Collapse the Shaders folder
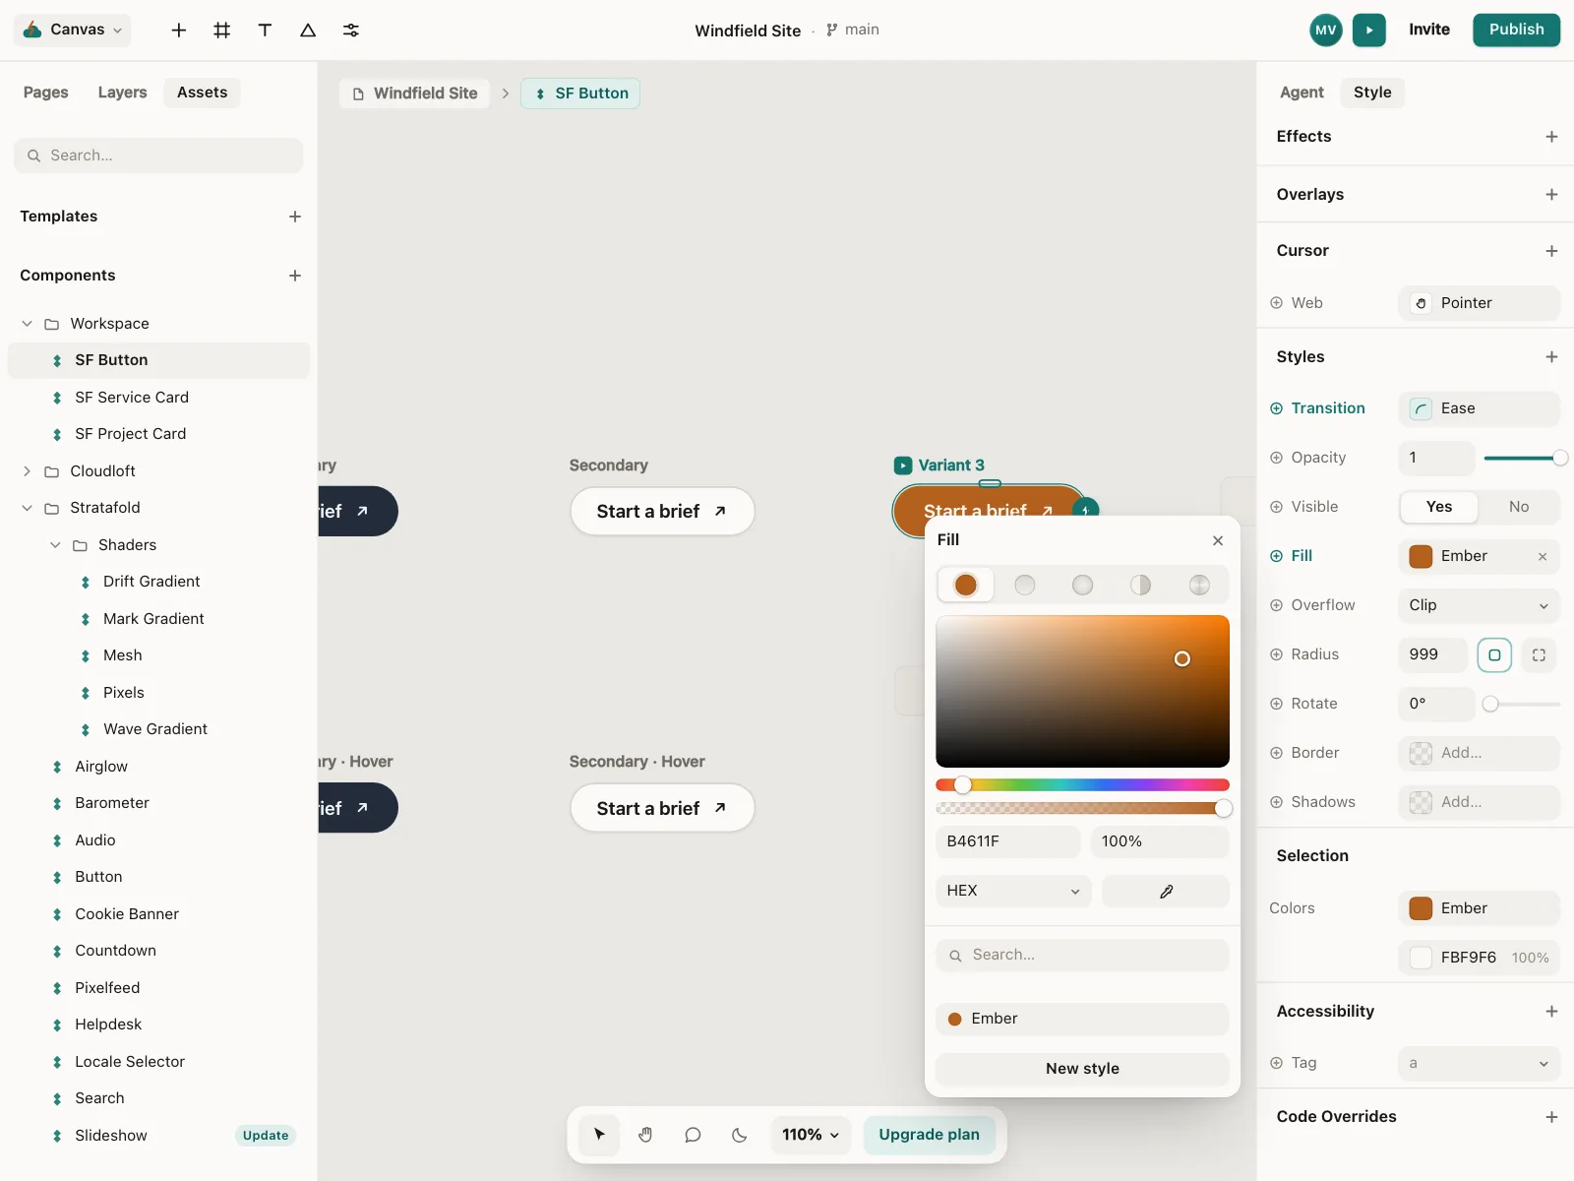1574x1181 pixels. [x=56, y=545]
